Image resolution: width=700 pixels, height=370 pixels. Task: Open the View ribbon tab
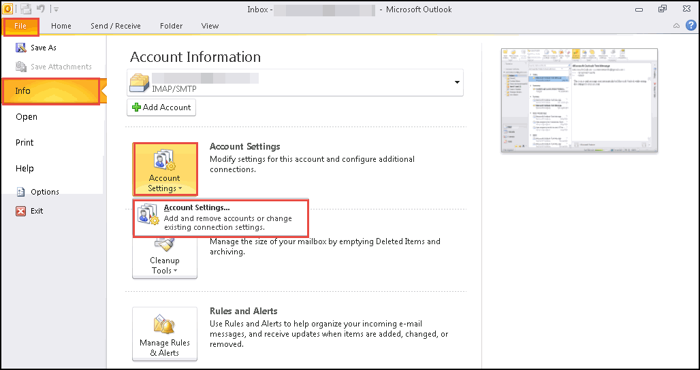210,27
